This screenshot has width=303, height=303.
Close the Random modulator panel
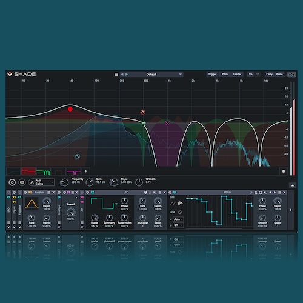tap(53, 193)
